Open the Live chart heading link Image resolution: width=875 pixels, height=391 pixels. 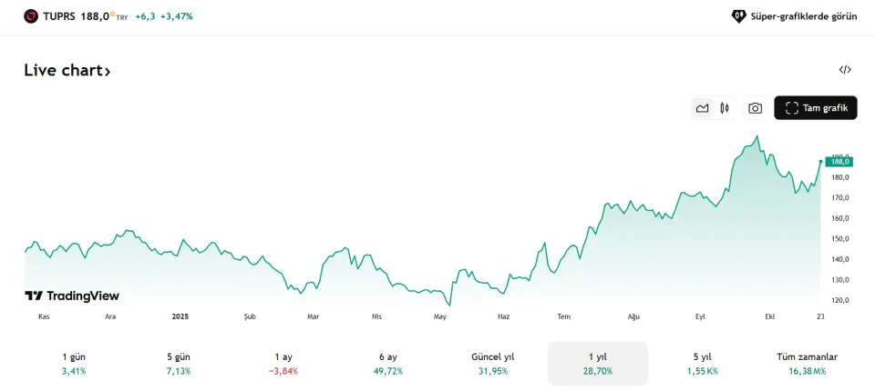pos(67,71)
